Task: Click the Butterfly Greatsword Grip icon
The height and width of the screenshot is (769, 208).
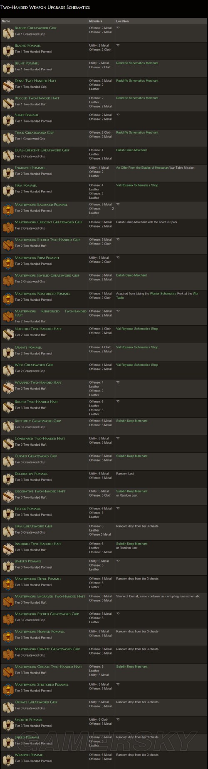Action: [8, 427]
